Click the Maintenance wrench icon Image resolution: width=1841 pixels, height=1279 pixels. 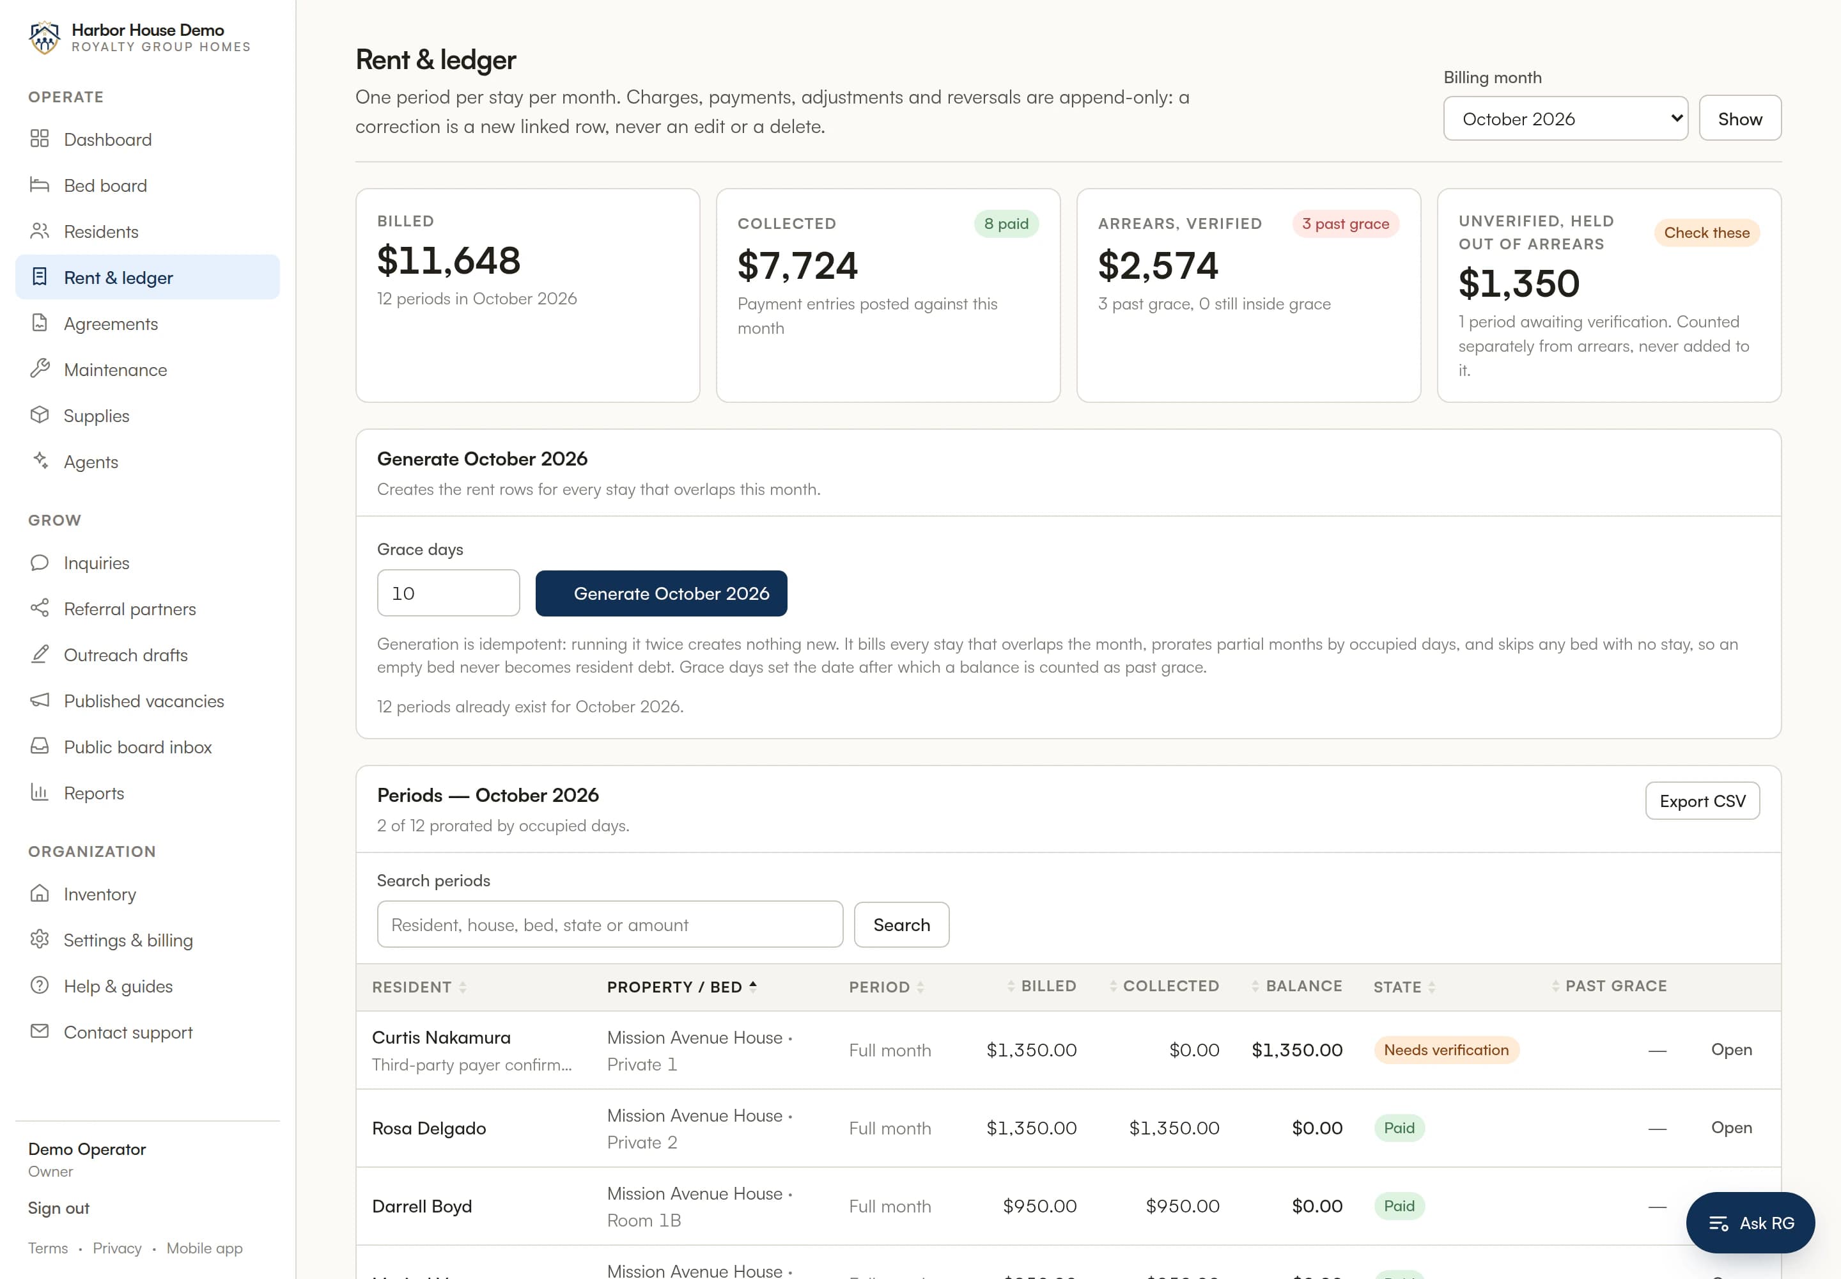(x=39, y=368)
